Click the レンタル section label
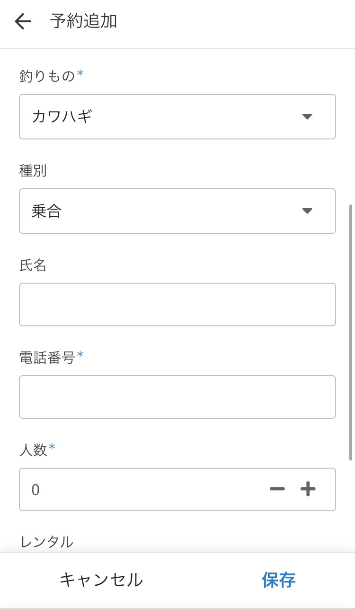355x609 pixels. (x=45, y=541)
